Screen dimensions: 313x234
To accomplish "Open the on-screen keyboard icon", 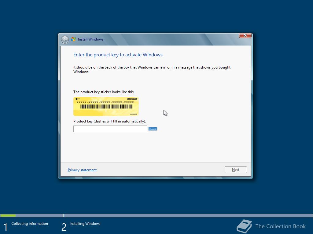I will (x=153, y=129).
